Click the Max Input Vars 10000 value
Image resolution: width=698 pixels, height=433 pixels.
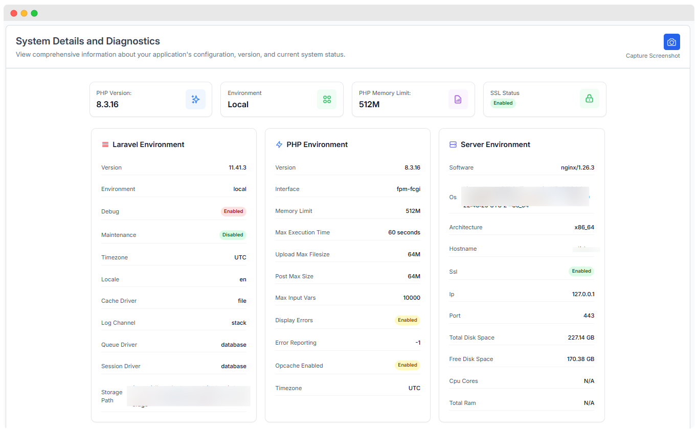click(412, 298)
